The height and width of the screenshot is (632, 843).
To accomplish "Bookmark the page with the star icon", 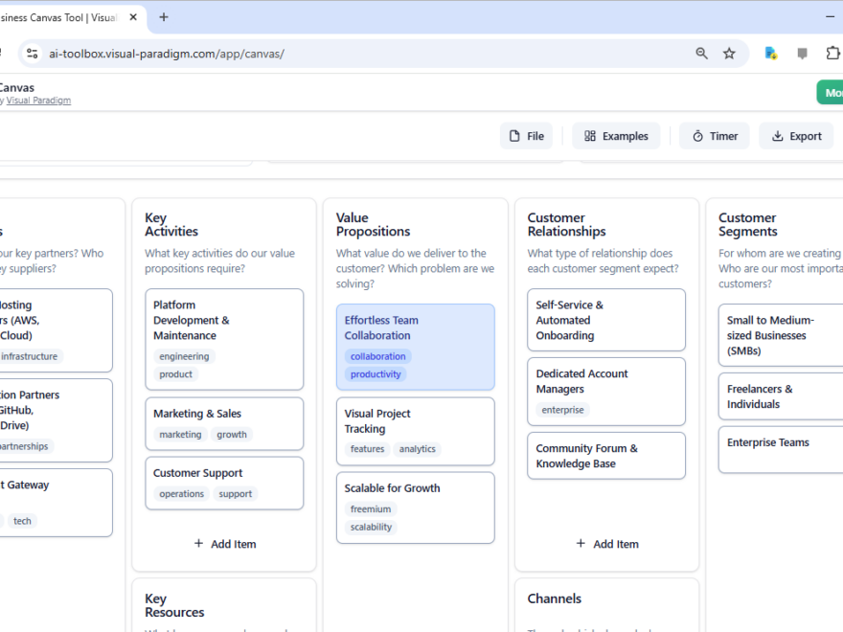I will [x=729, y=54].
